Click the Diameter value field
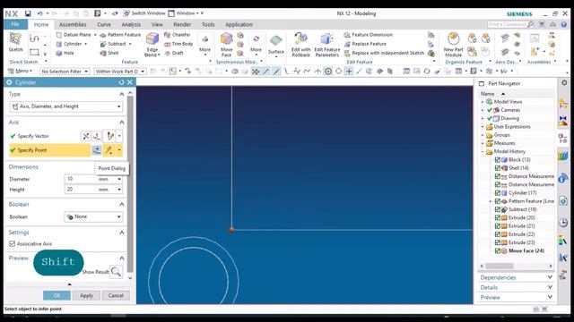The height and width of the screenshot is (322, 574). pyautogui.click(x=82, y=179)
